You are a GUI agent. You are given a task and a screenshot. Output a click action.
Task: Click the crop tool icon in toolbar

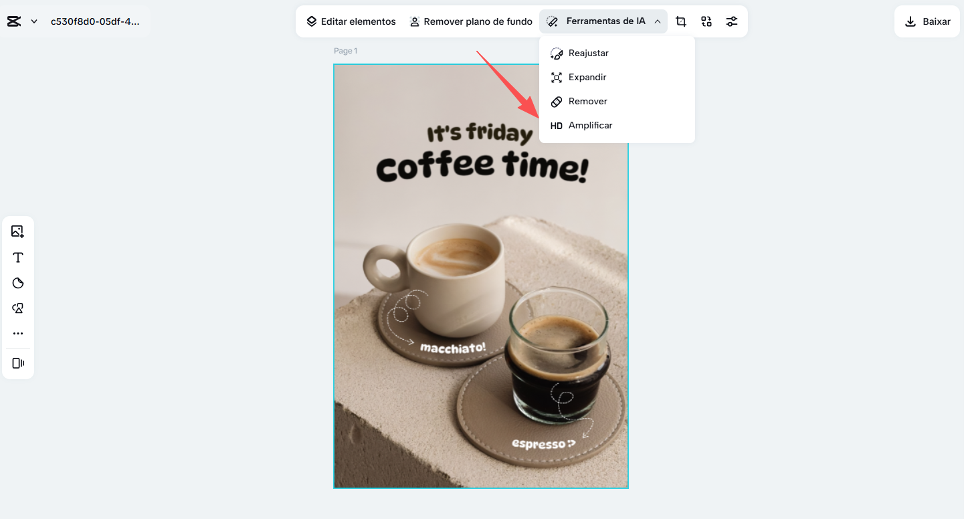681,21
